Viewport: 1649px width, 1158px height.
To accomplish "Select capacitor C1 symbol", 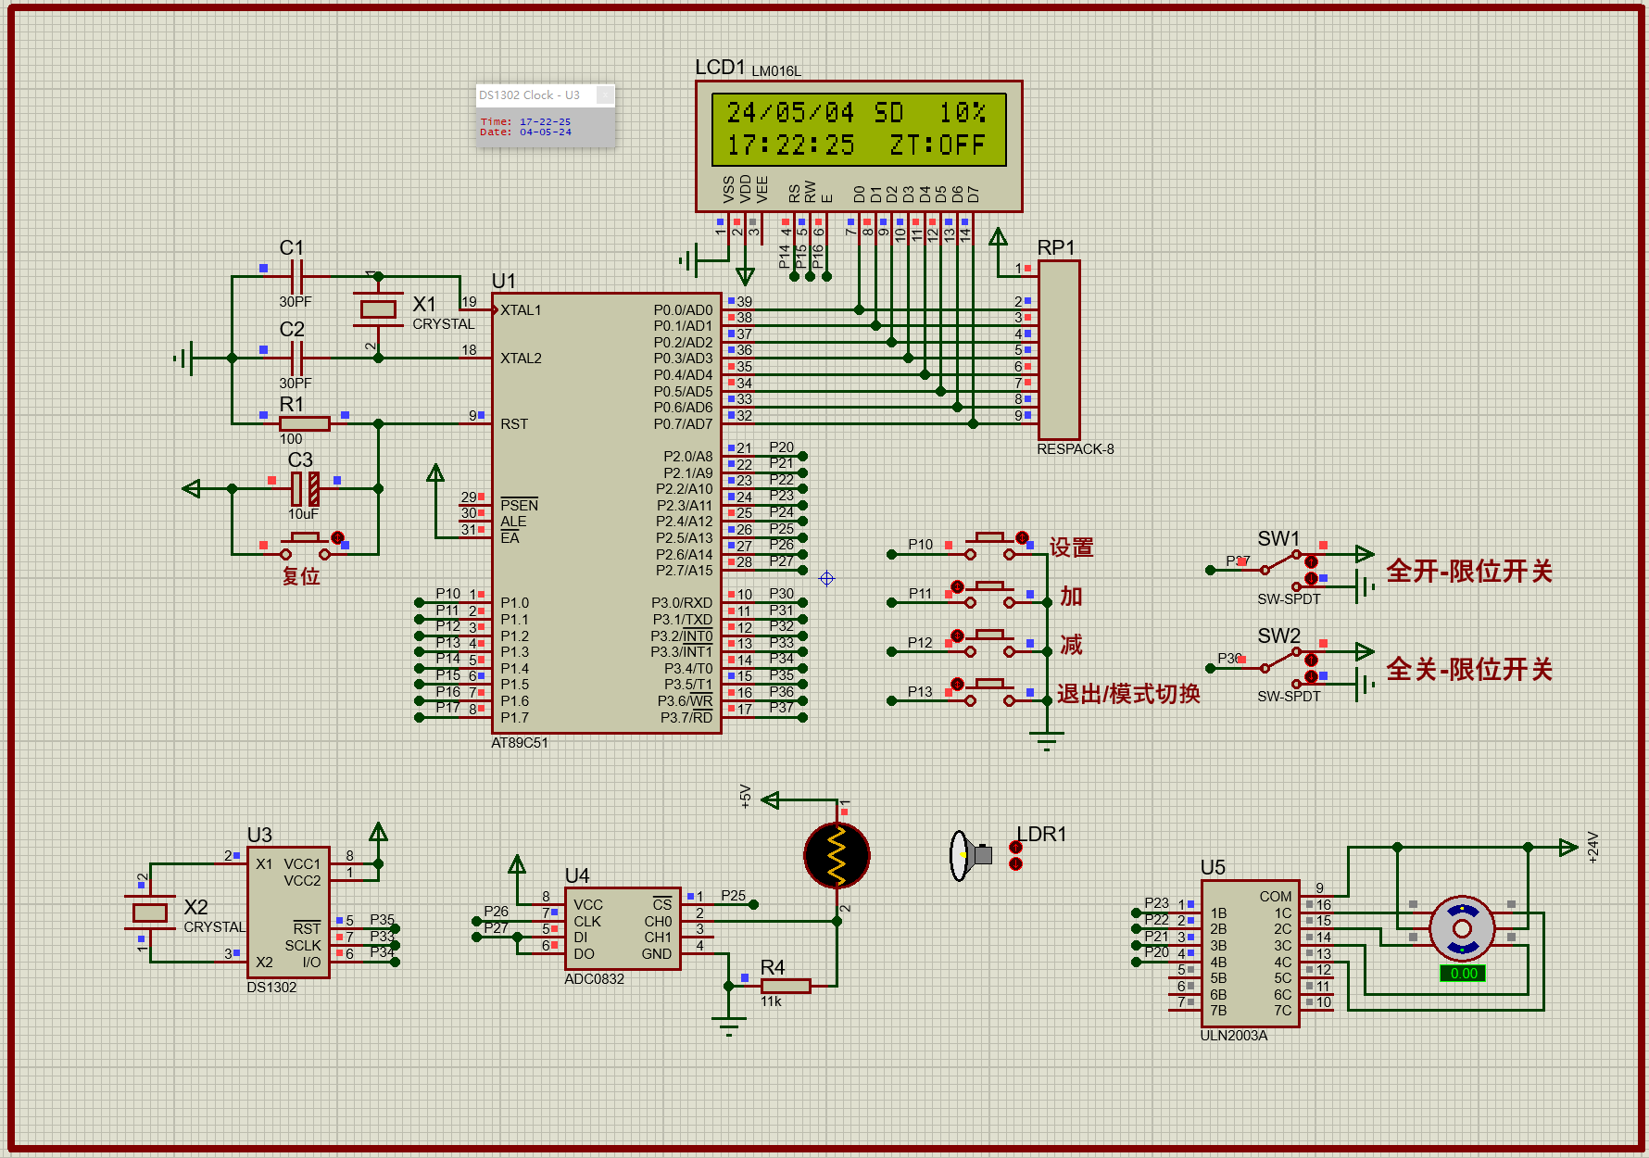I will [296, 276].
